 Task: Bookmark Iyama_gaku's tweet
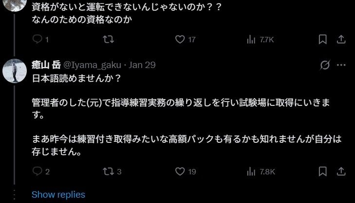pyautogui.click(x=322, y=171)
